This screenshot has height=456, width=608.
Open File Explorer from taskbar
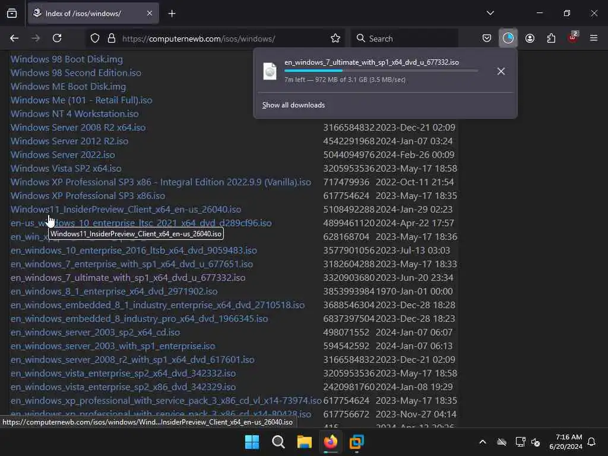pos(305,442)
